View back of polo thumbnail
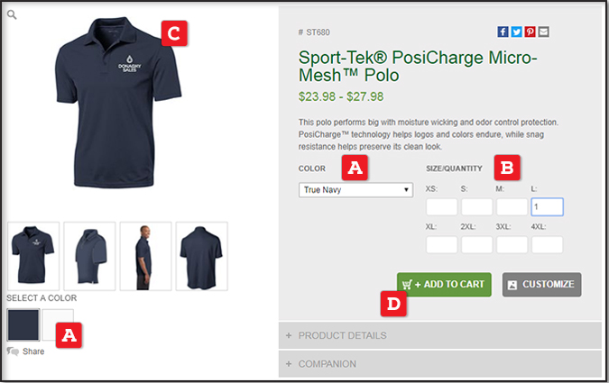Screen dimensions: 609x383 click(x=201, y=256)
